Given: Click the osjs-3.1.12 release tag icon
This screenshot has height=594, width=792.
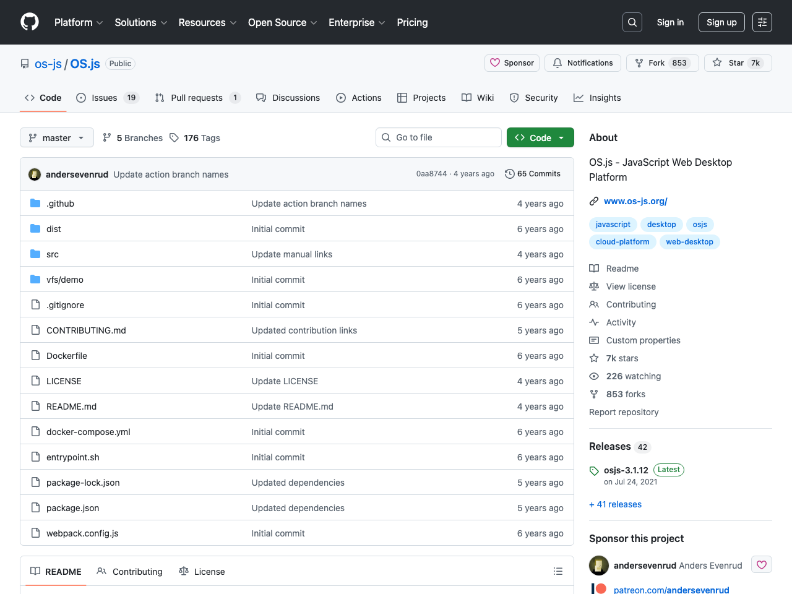Looking at the screenshot, I should [x=594, y=470].
